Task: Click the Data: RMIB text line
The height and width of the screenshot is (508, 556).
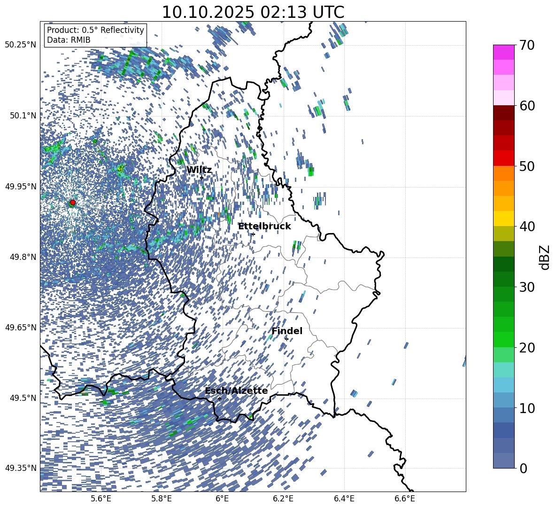Action: coord(69,40)
